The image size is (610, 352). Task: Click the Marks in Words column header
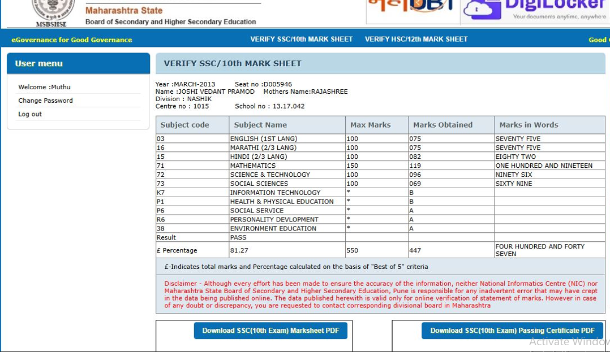529,125
